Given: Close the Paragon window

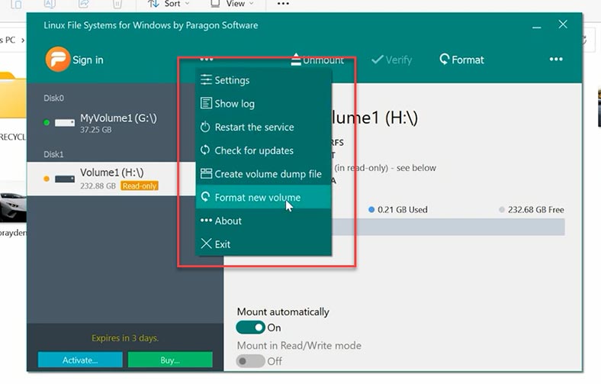Looking at the screenshot, I should (563, 24).
